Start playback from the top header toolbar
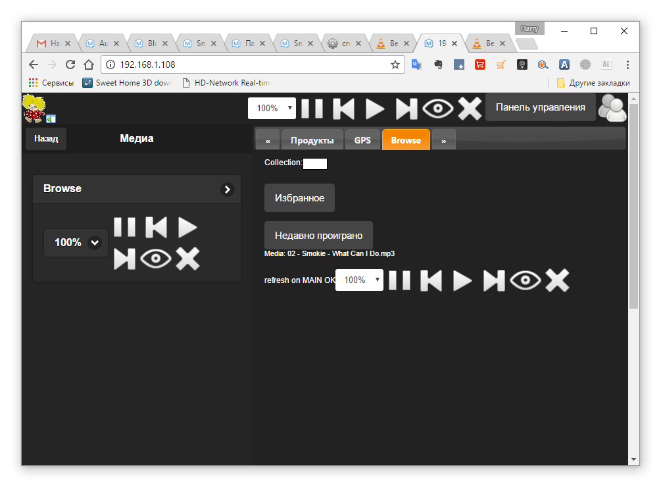 (x=375, y=109)
